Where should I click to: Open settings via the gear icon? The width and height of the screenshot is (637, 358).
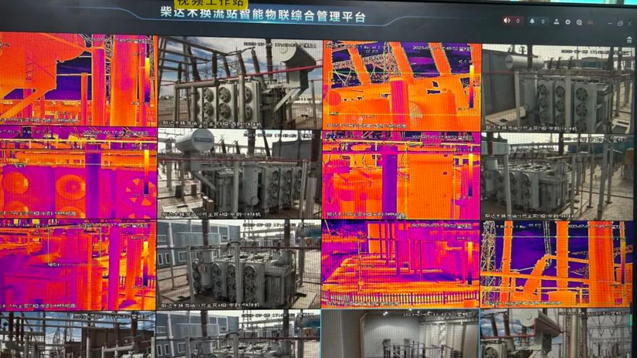click(x=567, y=22)
